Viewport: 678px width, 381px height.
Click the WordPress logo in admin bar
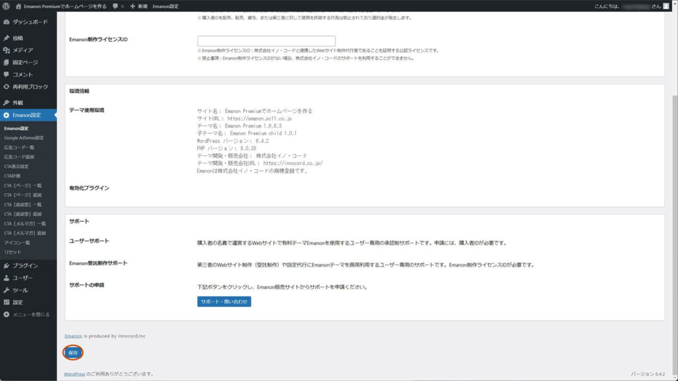(5, 6)
